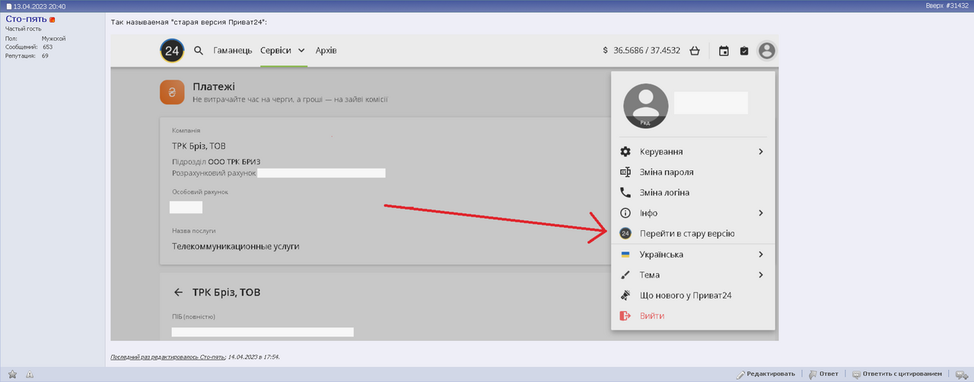Viewport: 974px width, 382px height.
Task: Click the Телекоммуникационные услуги text
Action: [236, 246]
